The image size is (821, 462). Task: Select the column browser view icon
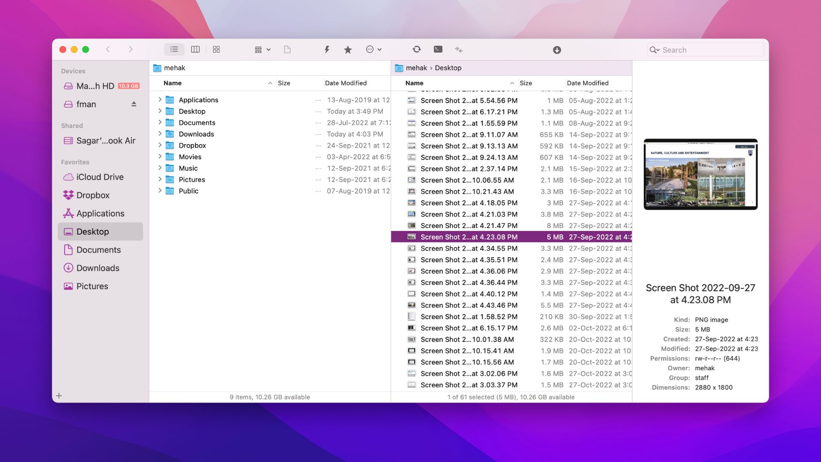195,50
